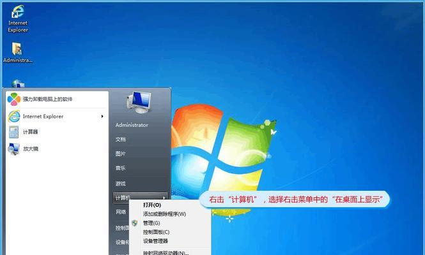The image size is (425, 255).
Task: Choose 打开(O) from the context menu
Action: point(152,205)
